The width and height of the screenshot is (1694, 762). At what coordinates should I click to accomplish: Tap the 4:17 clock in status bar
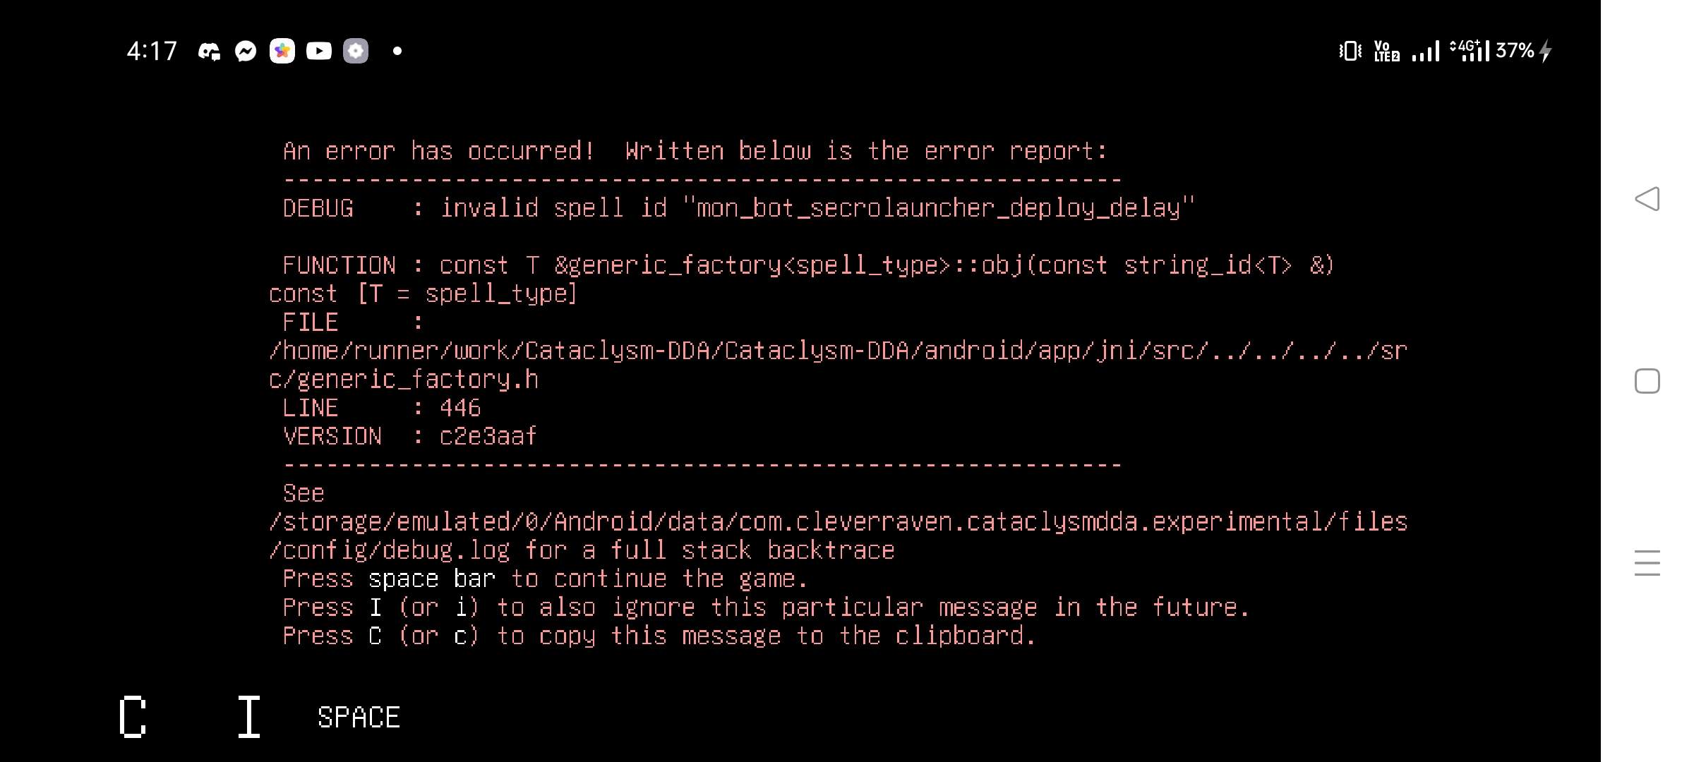click(151, 50)
